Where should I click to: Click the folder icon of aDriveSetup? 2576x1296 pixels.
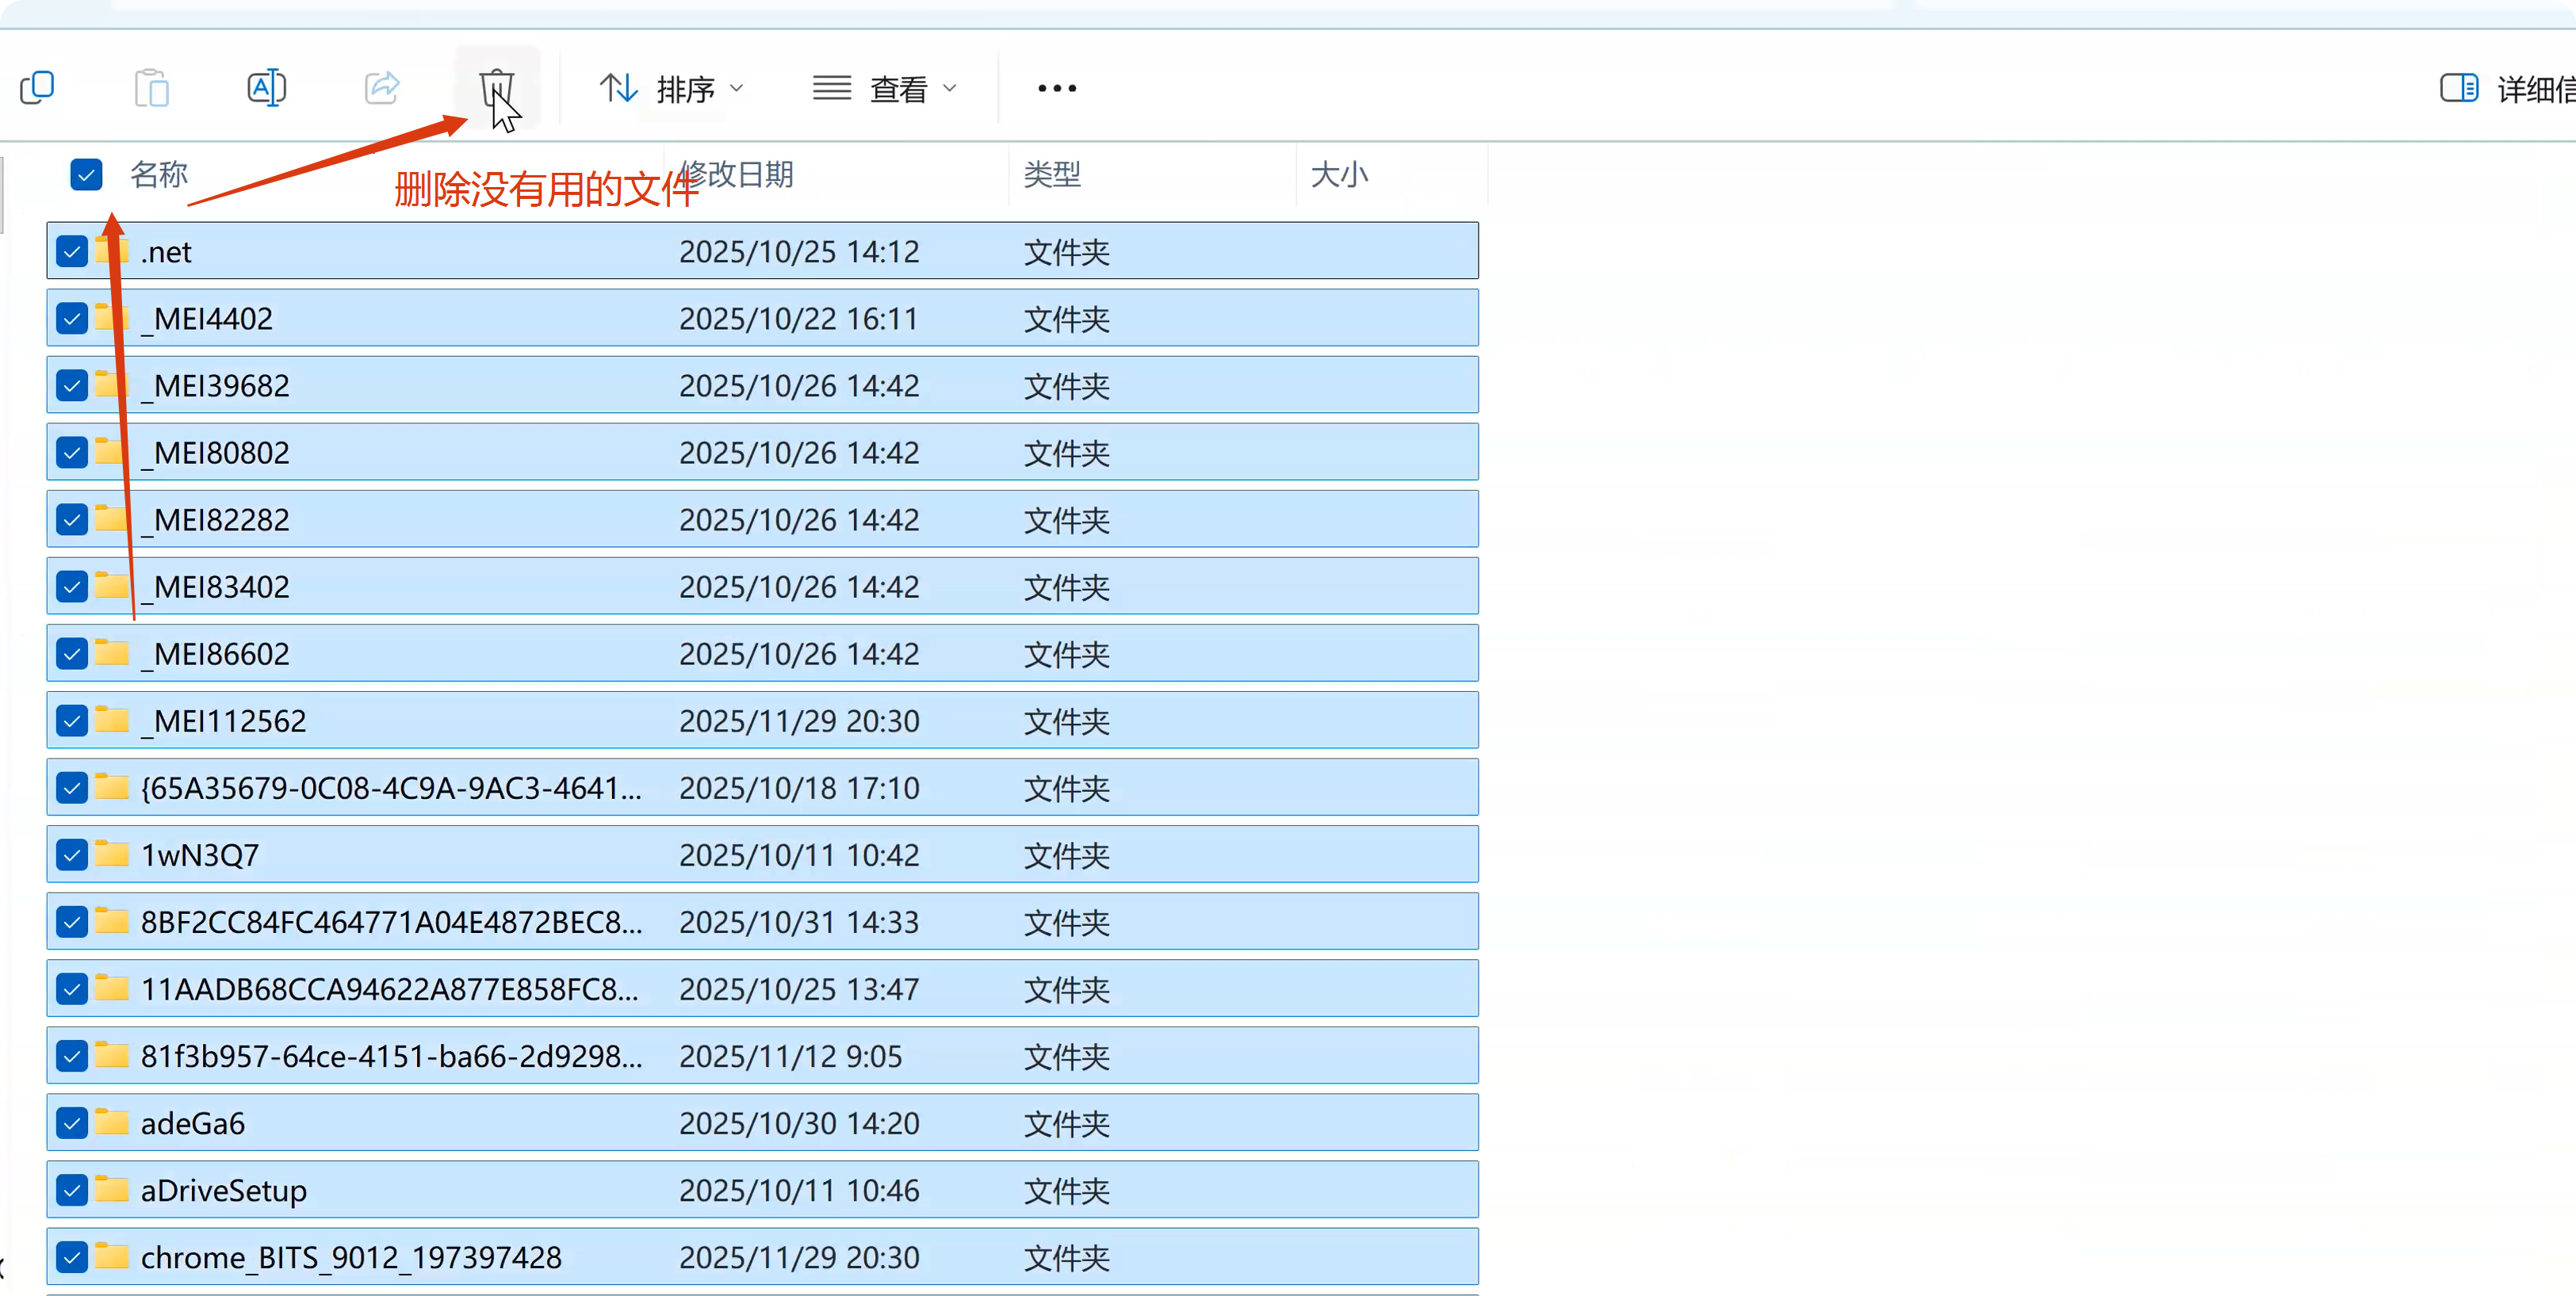(112, 1189)
